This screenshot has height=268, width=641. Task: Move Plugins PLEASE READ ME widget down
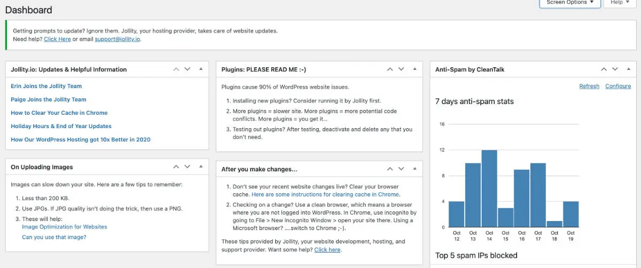point(401,69)
